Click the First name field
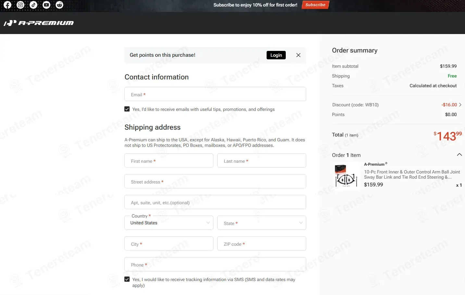Viewport: 465px width, 295px height. point(169,160)
